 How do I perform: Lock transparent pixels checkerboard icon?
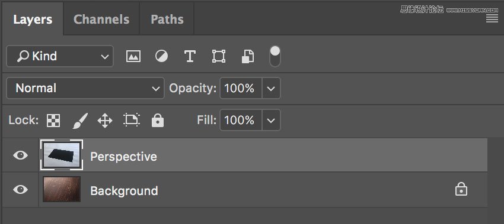click(53, 121)
